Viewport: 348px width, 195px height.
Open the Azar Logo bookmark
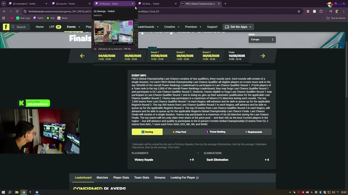[23, 18]
